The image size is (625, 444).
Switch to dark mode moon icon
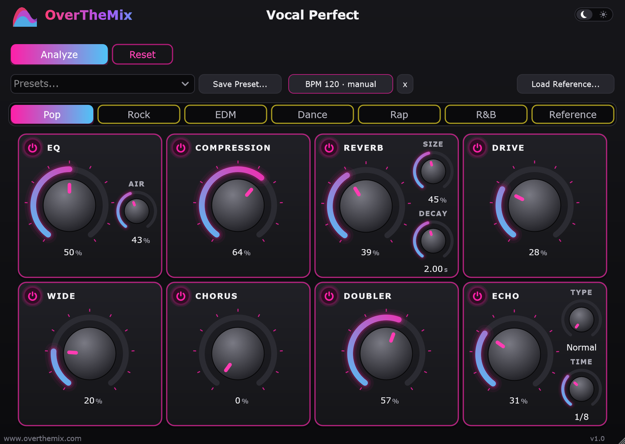[x=584, y=14]
